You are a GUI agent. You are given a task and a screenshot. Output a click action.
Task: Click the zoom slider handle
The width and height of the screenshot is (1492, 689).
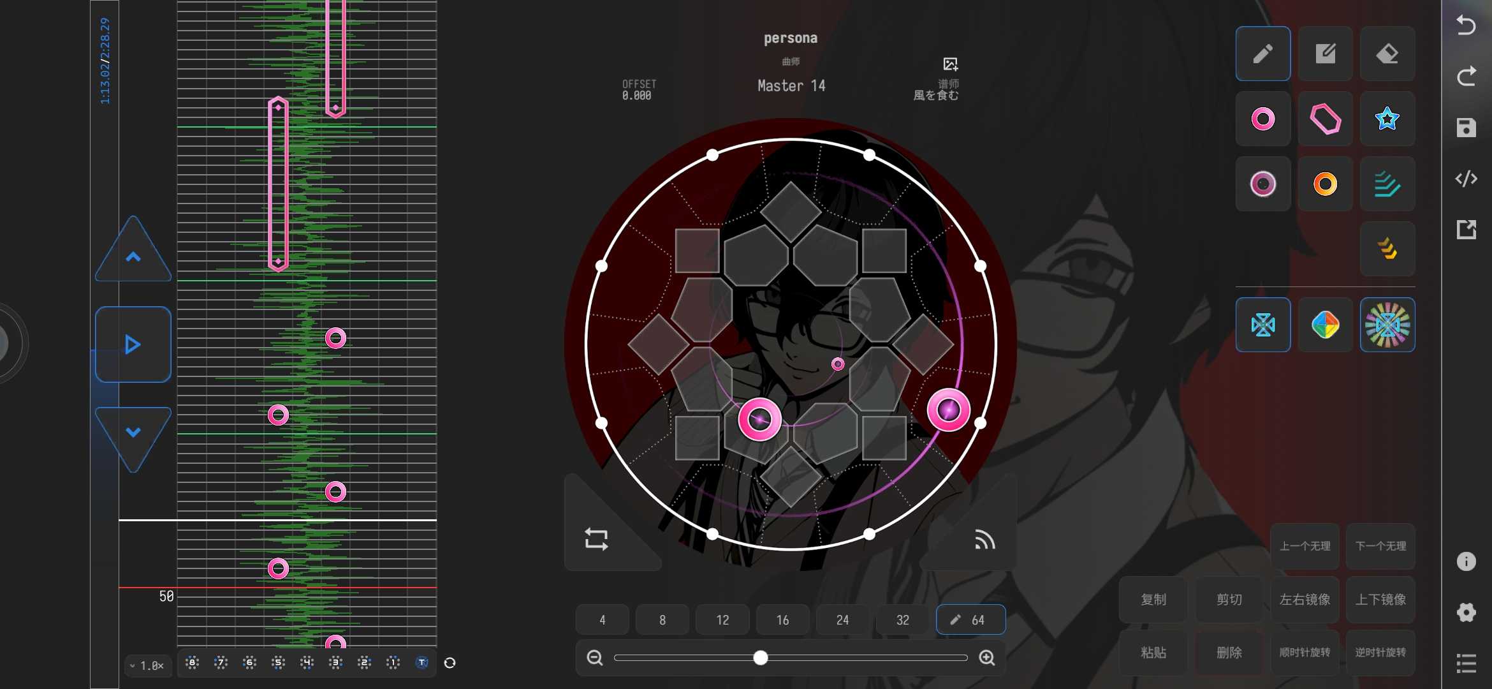[x=760, y=658]
